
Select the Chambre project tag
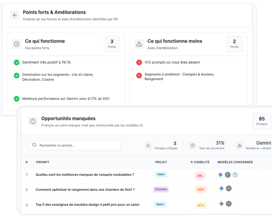[161, 189]
